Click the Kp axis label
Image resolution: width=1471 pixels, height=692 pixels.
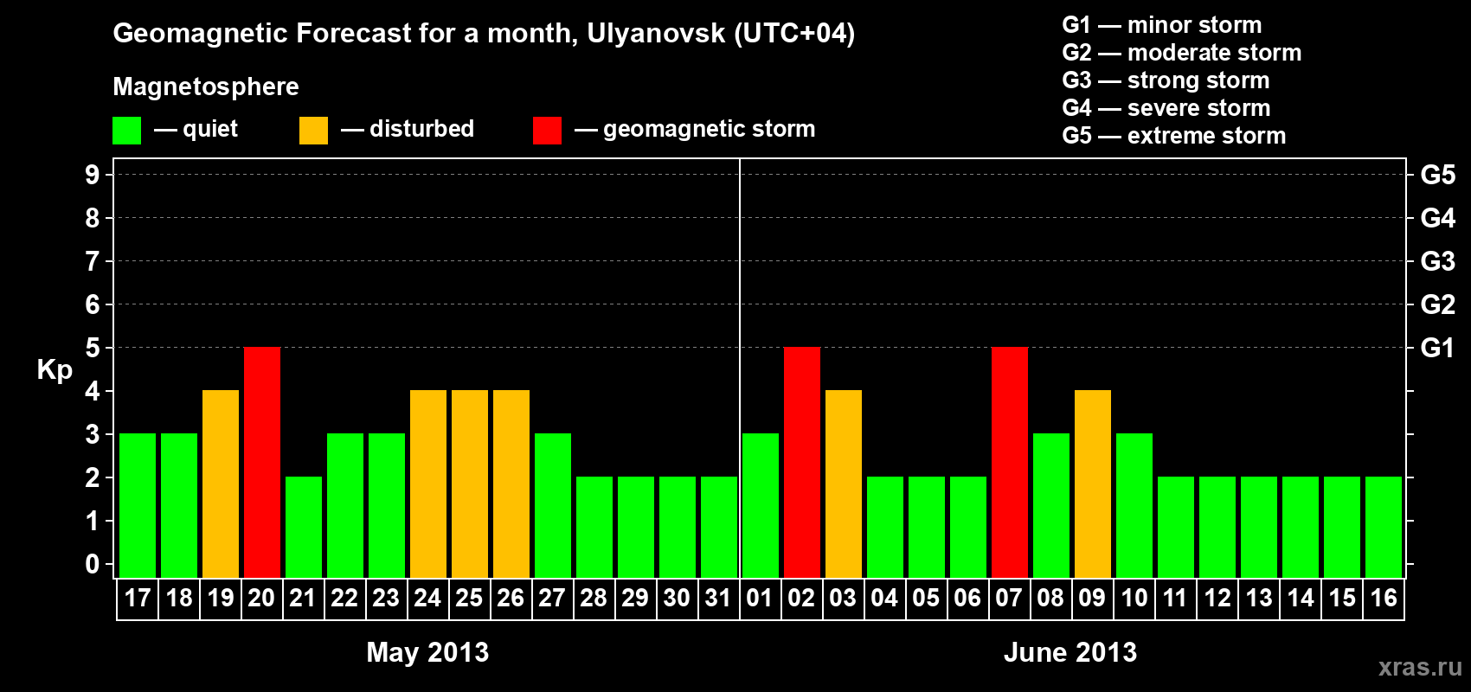[55, 370]
